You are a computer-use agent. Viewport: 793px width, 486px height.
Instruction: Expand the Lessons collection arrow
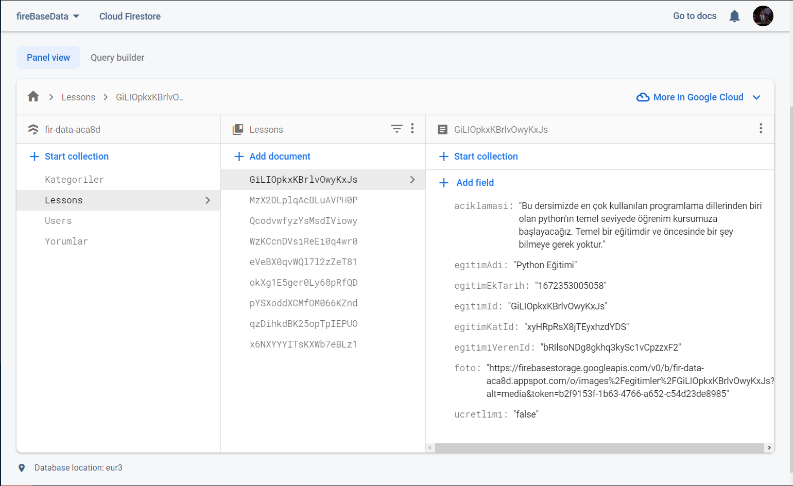208,200
